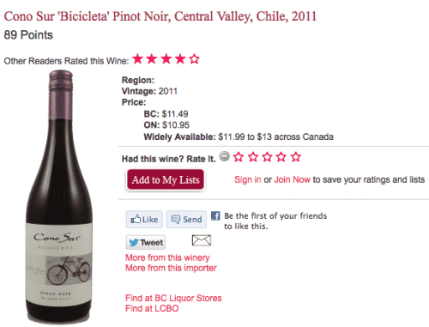This screenshot has width=429, height=327.
Task: Rate this wine two stars
Action: click(x=253, y=157)
